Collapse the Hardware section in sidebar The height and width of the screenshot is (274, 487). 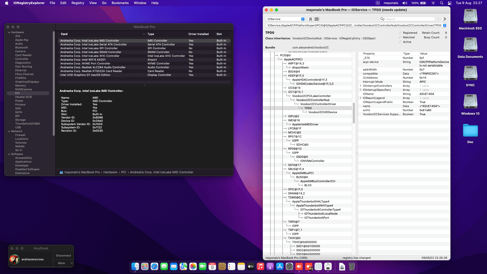pyautogui.click(x=9, y=32)
